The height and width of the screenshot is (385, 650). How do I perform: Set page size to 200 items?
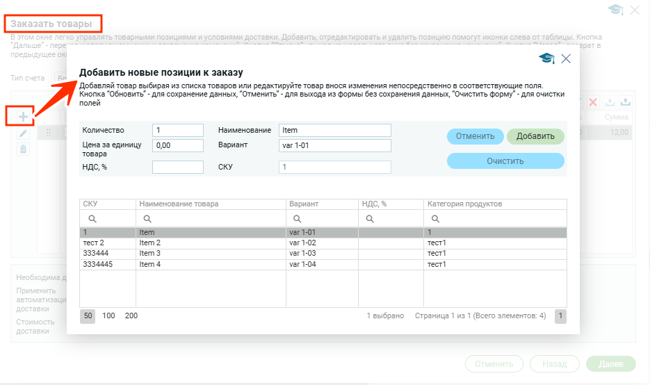click(131, 316)
